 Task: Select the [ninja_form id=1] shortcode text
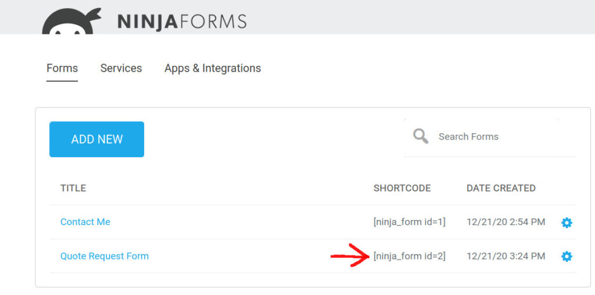(x=410, y=222)
